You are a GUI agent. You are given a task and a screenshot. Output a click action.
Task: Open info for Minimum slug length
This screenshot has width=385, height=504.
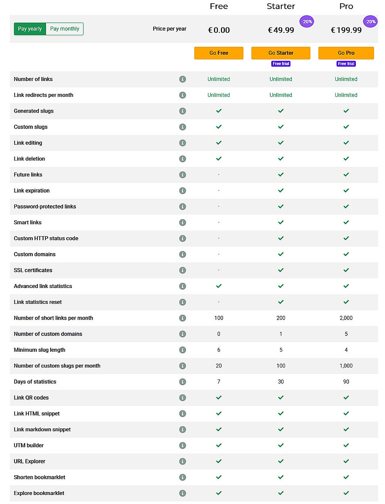[x=182, y=350]
